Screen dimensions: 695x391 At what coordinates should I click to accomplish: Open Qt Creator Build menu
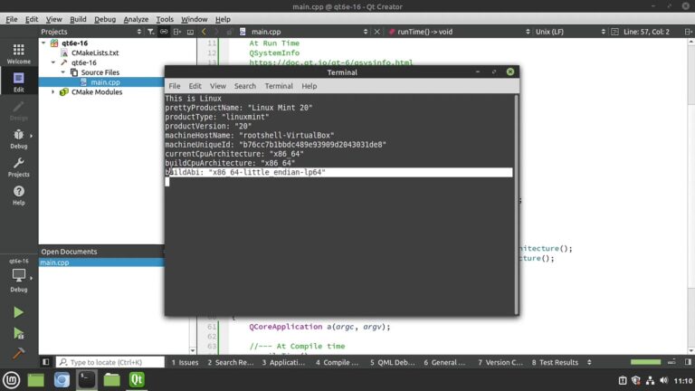coord(78,19)
